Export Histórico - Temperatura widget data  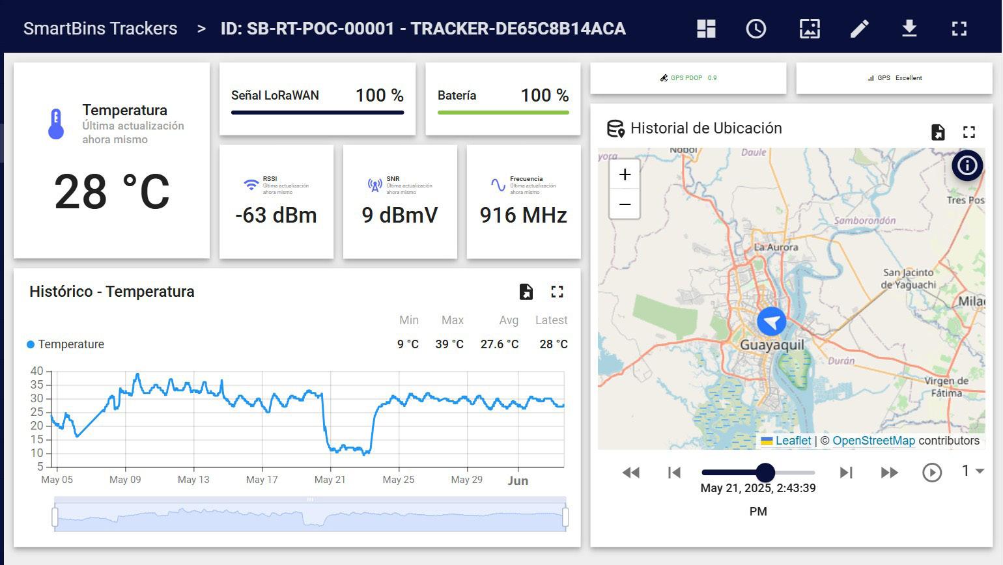click(x=526, y=292)
